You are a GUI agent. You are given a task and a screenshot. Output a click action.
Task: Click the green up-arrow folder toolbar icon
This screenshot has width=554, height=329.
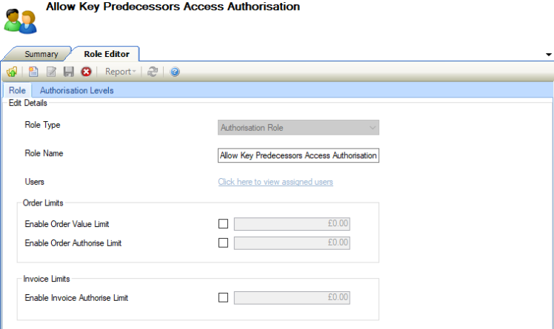12,72
